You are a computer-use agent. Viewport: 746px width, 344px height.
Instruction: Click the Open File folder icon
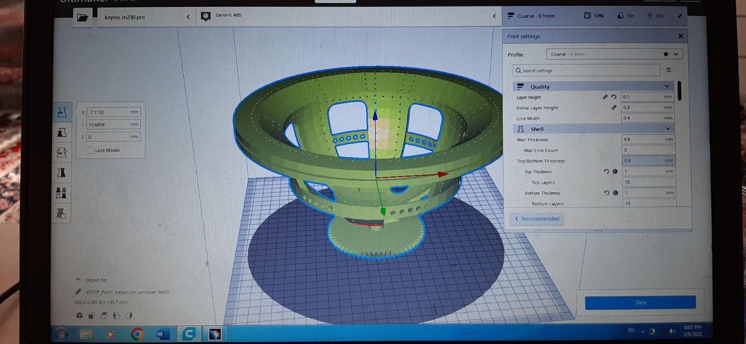[83, 17]
